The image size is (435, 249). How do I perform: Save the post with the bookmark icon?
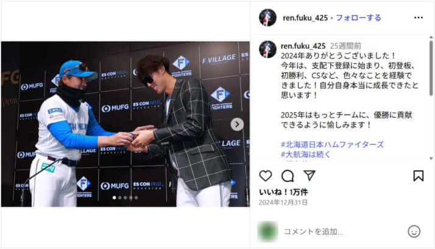[419, 176]
